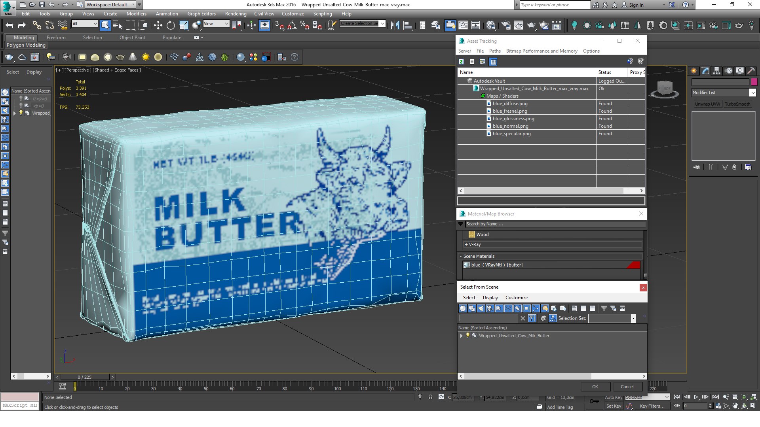Pick the Select and Scale tool

pos(184,25)
